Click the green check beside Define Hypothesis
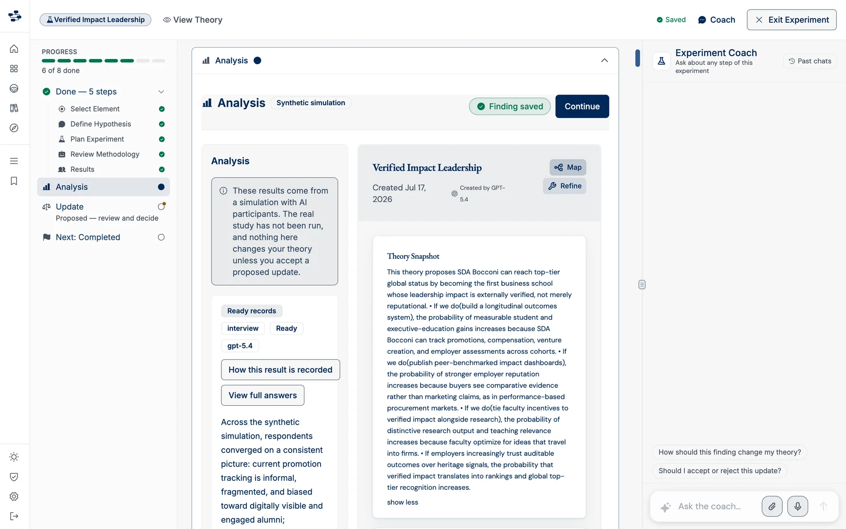 click(x=162, y=124)
